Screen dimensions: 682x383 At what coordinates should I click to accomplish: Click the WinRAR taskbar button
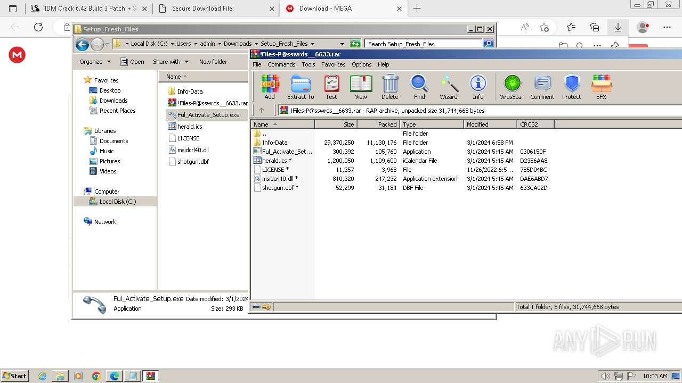pyautogui.click(x=151, y=376)
